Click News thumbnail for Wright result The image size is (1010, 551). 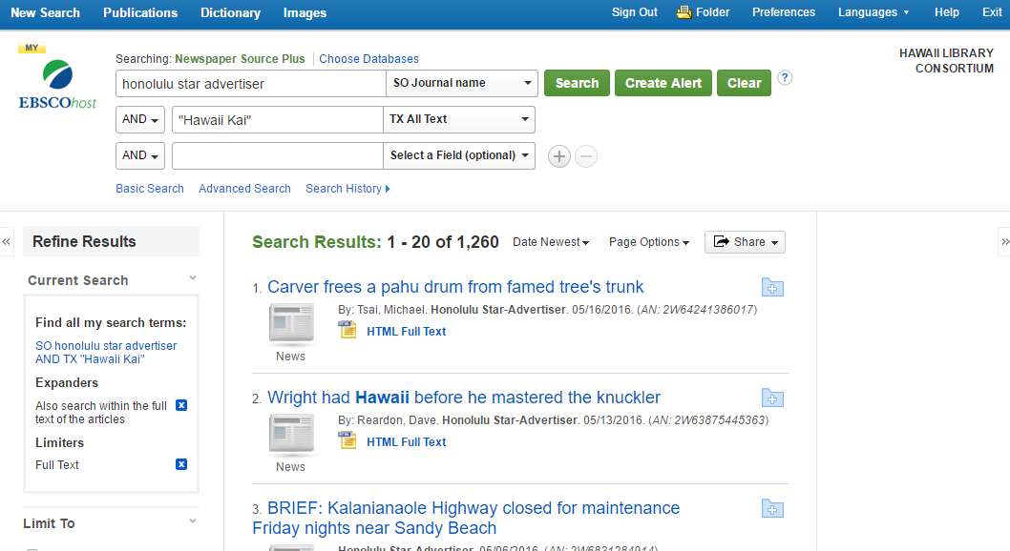291,434
